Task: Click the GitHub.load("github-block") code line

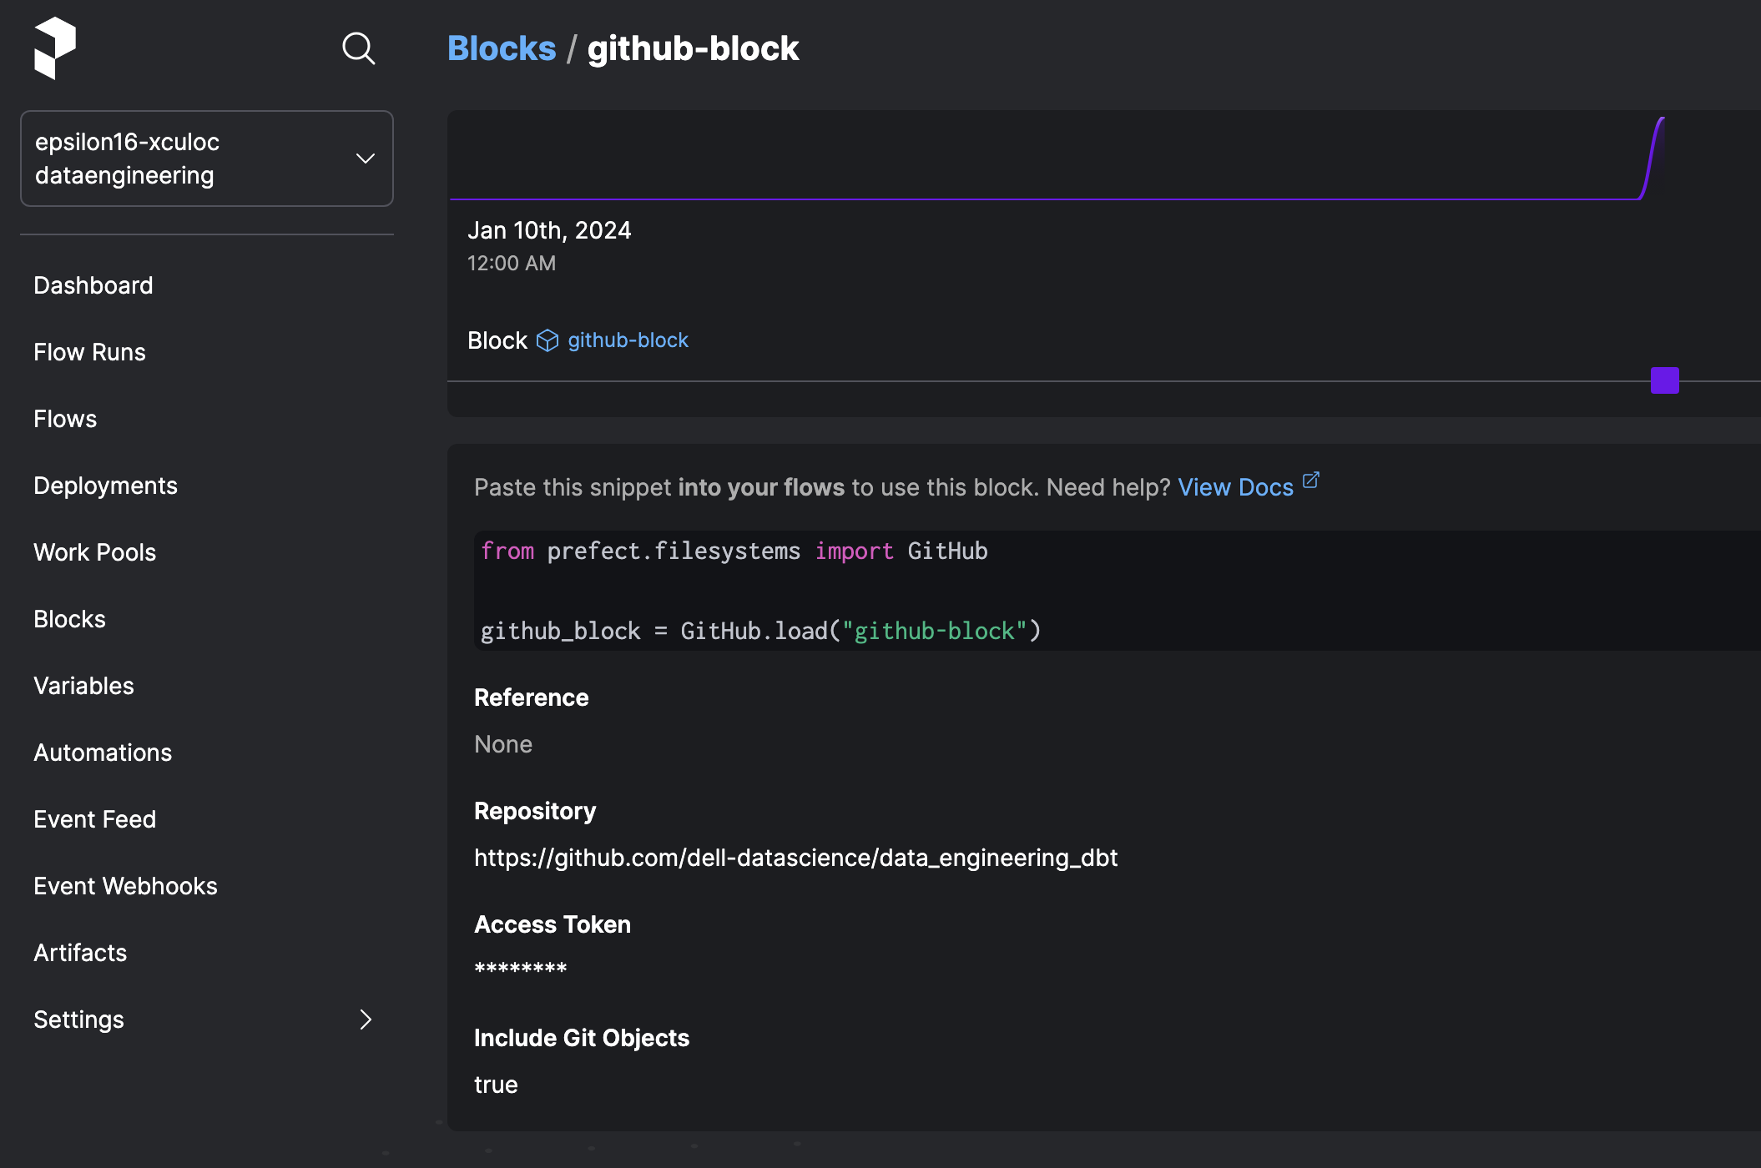Action: tap(761, 631)
